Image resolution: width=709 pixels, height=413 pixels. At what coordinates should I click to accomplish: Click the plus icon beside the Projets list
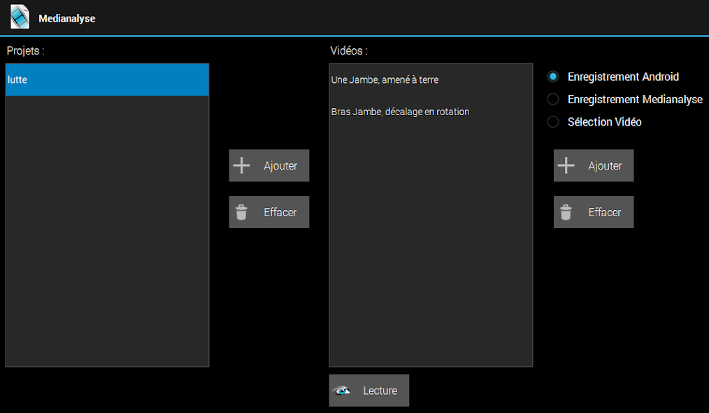241,166
